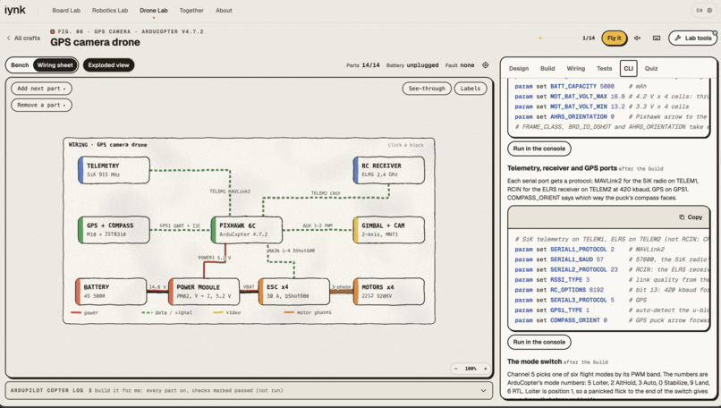
Task: Click the Fly it button
Action: 615,38
